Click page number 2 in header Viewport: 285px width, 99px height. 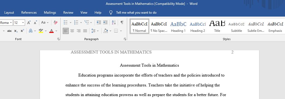(x=232, y=52)
